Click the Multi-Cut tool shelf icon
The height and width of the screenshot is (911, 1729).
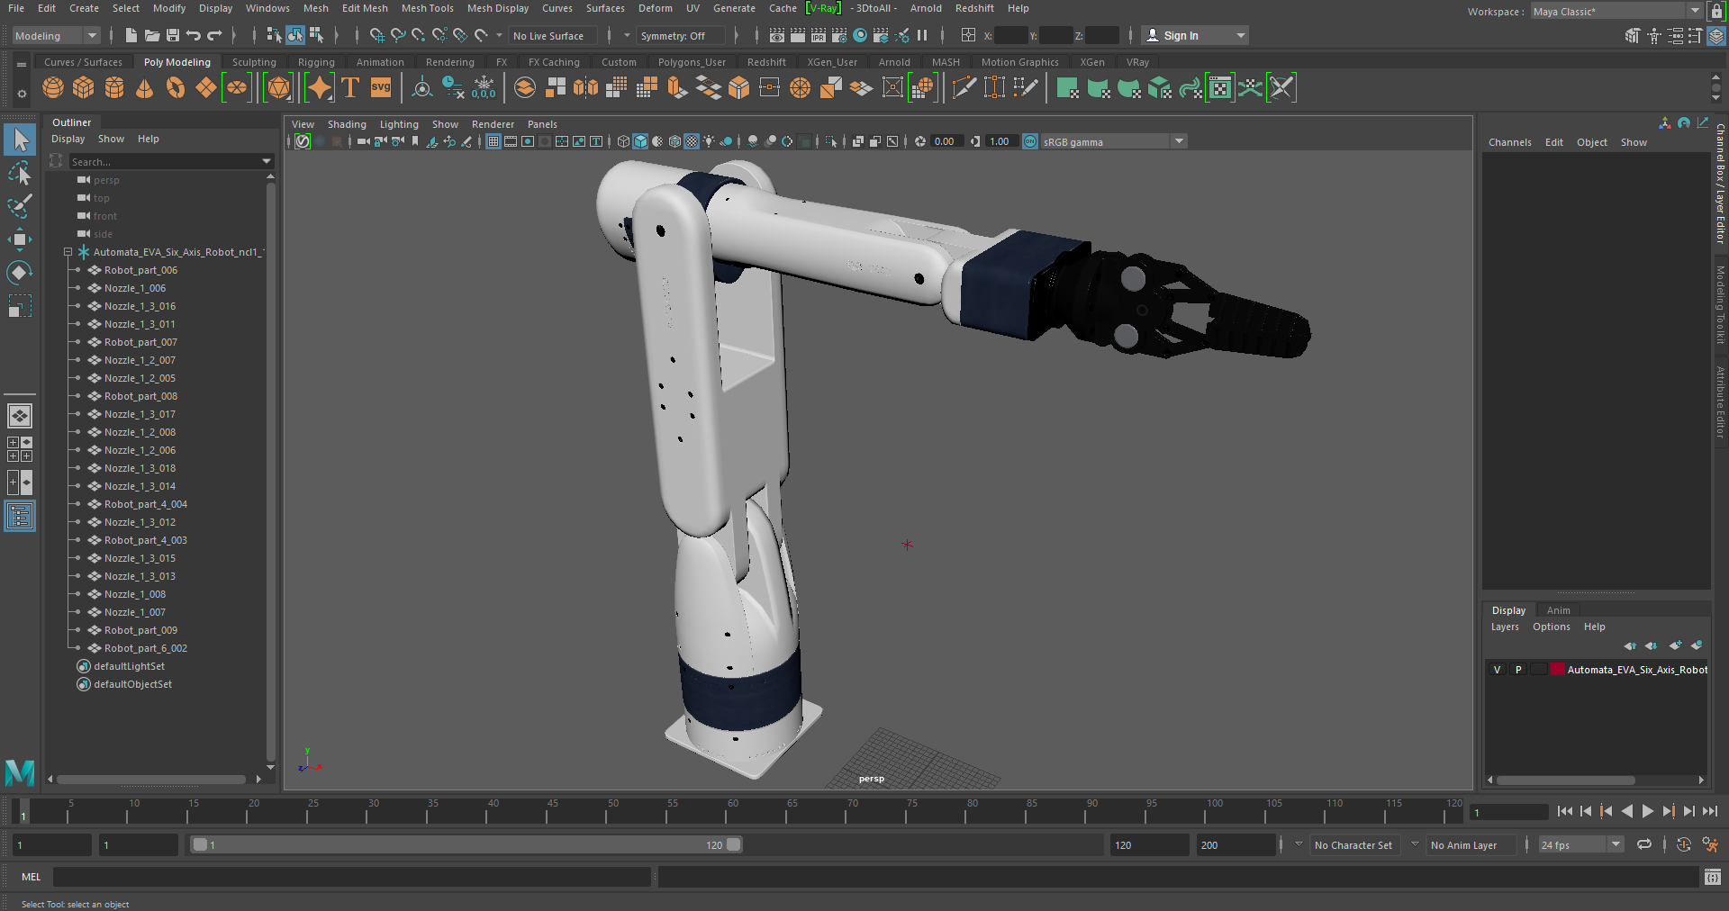(964, 87)
